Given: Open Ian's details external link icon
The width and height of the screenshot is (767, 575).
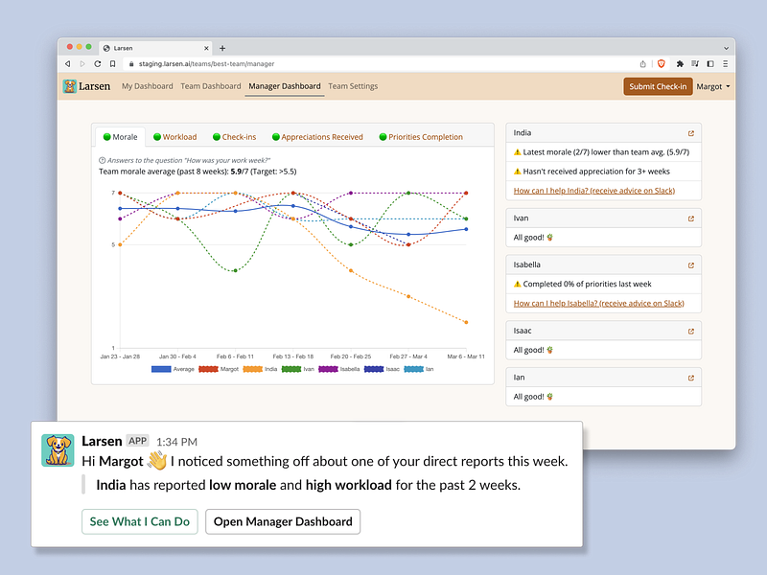Looking at the screenshot, I should coord(690,378).
